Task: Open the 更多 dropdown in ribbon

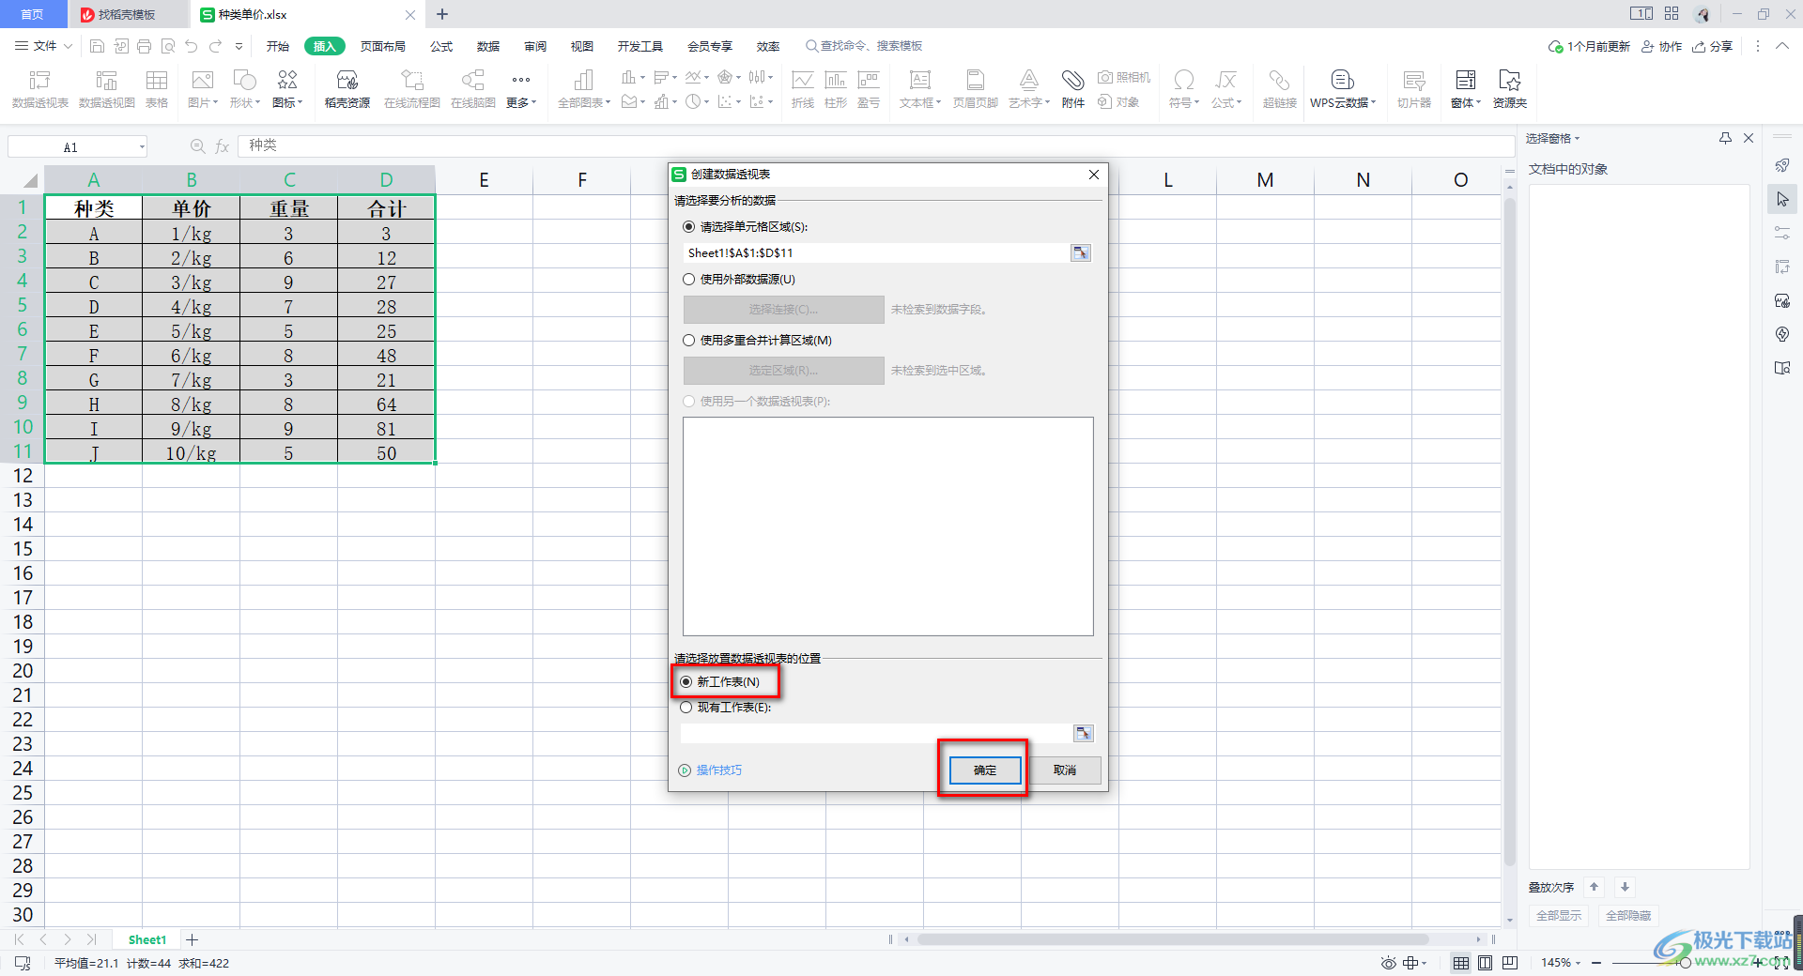Action: 521,89
